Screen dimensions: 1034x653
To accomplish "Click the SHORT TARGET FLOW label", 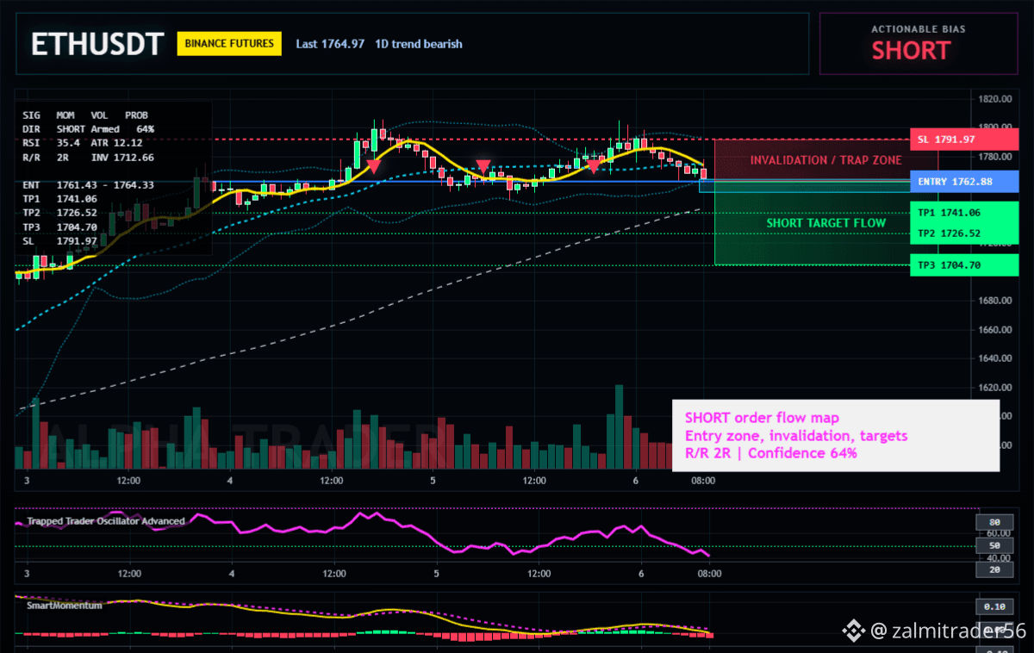I will [x=825, y=223].
